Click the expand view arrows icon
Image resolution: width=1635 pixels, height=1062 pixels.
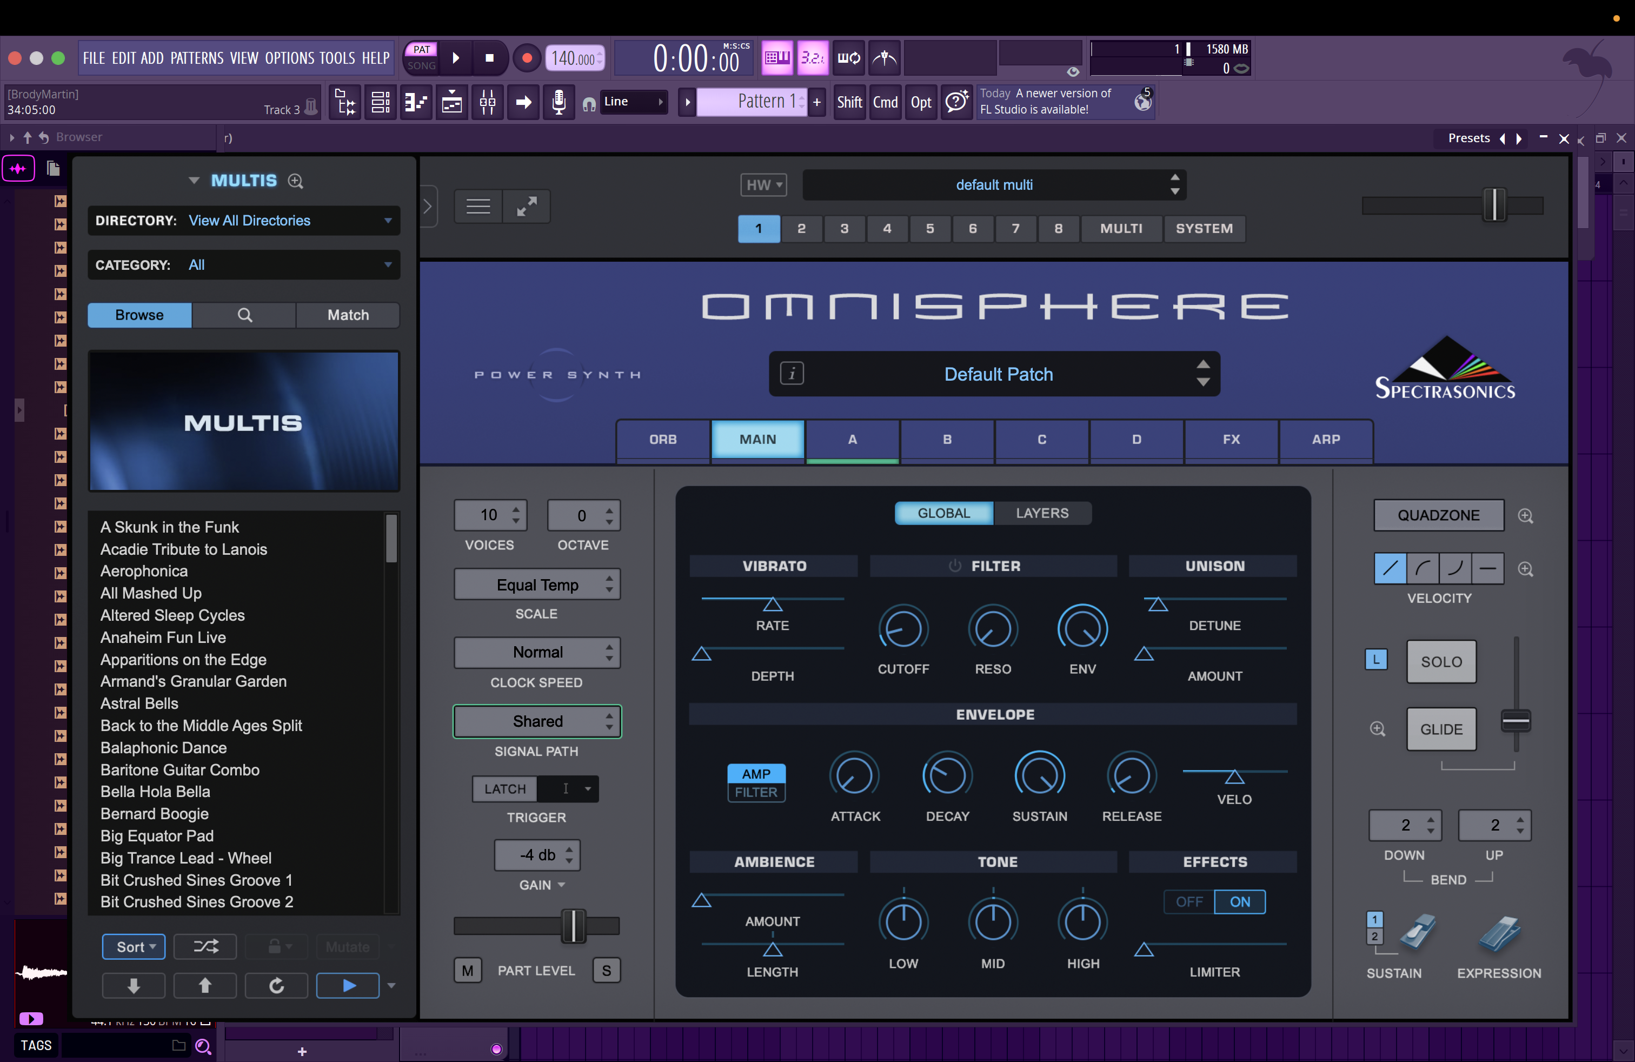pyautogui.click(x=527, y=206)
